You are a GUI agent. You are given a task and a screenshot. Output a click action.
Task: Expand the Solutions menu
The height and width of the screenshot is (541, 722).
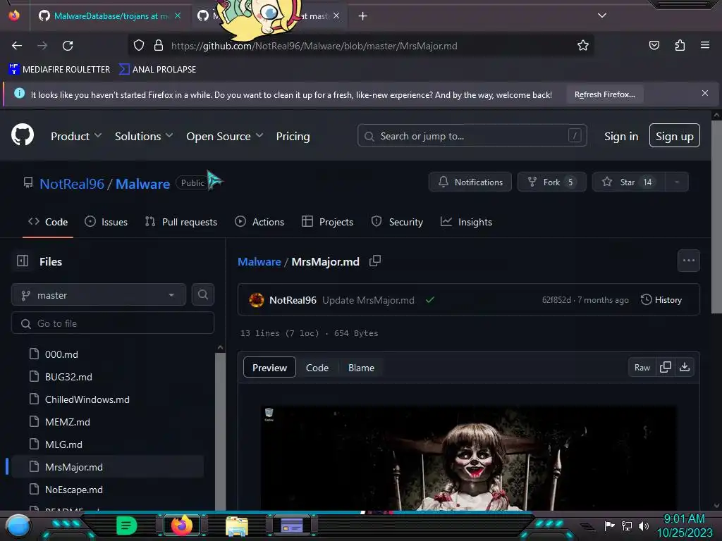[x=144, y=136]
